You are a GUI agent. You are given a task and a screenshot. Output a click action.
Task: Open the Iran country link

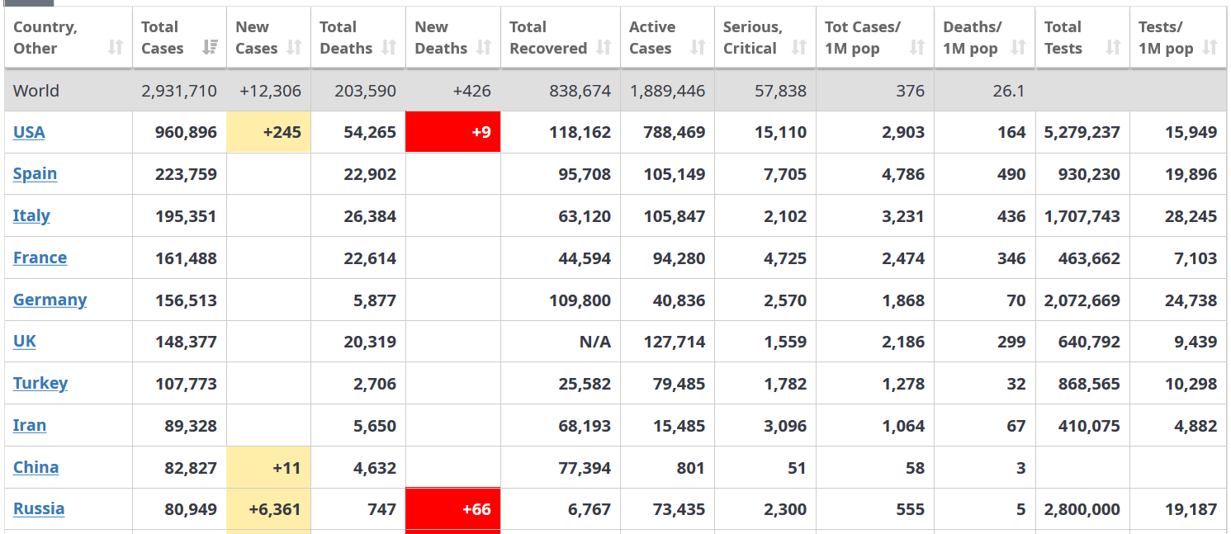(x=30, y=425)
